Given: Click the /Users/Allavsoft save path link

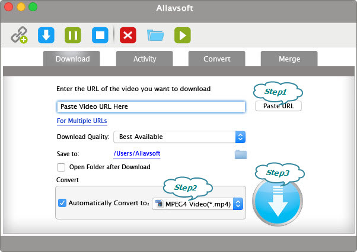Looking at the screenshot, I should [137, 153].
